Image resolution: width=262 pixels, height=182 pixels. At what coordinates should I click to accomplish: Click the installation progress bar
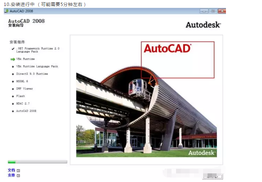38,162
